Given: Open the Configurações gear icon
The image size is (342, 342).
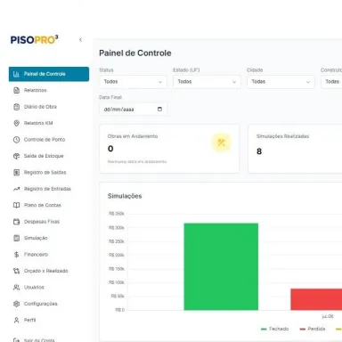Looking at the screenshot, I should tap(17, 304).
